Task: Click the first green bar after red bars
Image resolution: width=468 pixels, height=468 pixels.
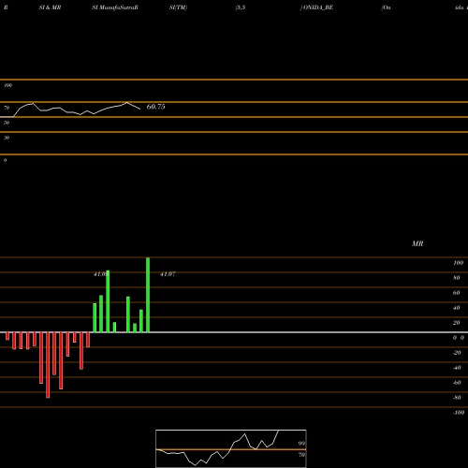Action: click(x=95, y=317)
